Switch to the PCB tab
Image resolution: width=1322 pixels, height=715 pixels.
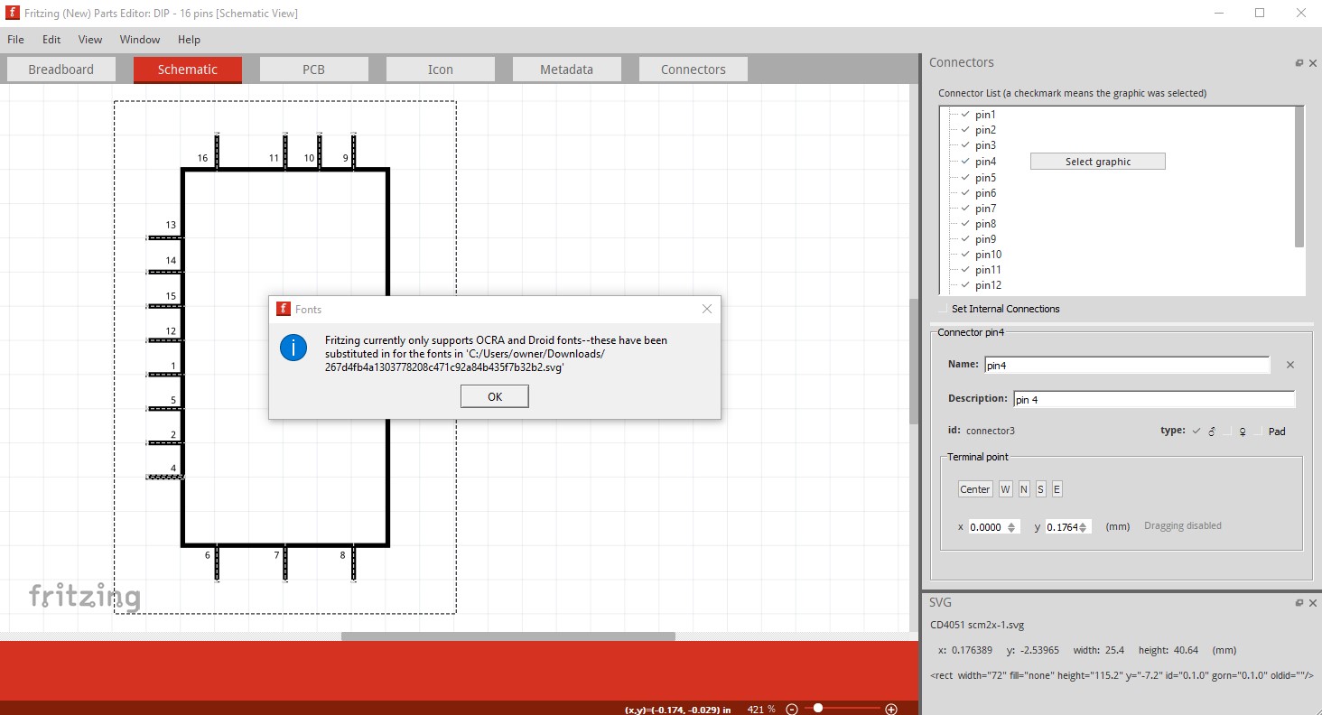coord(313,68)
